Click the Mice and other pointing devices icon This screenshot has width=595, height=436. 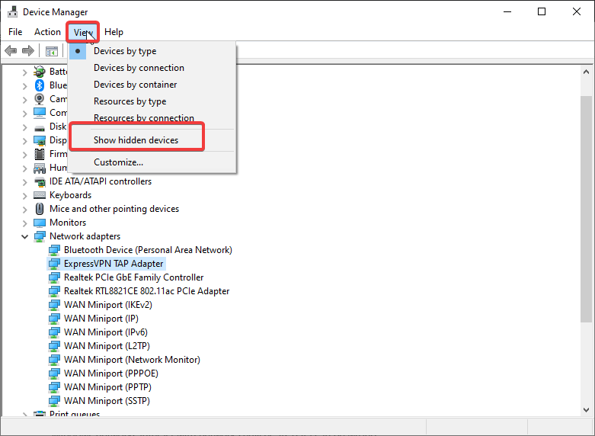tap(40, 209)
